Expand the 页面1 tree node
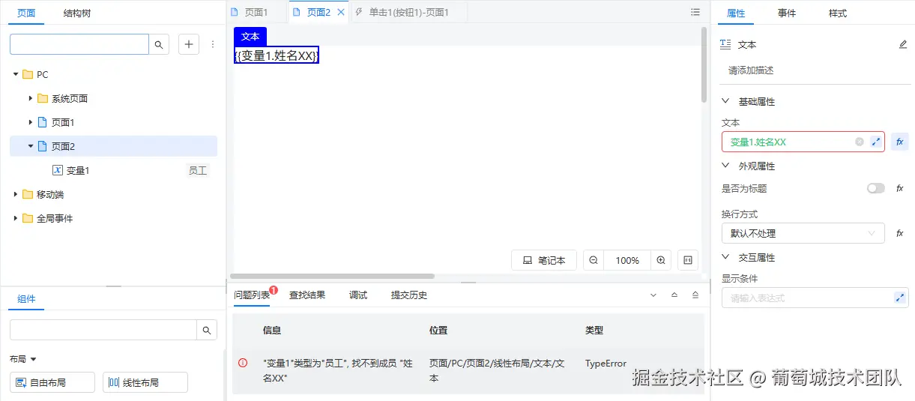The image size is (915, 401). 31,122
